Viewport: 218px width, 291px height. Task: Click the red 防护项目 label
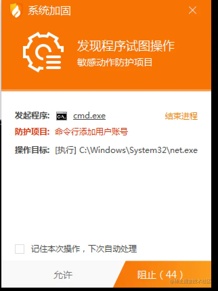point(32,132)
